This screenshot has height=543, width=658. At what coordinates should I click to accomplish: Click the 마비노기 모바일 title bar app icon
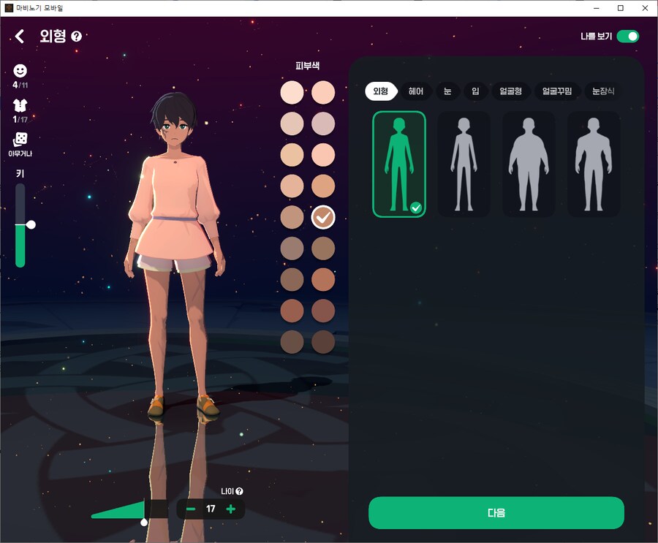point(9,8)
